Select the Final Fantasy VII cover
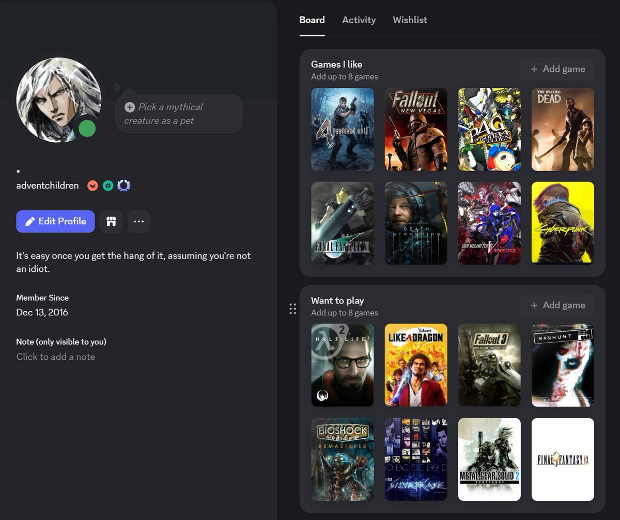This screenshot has width=620, height=520. coord(343,223)
